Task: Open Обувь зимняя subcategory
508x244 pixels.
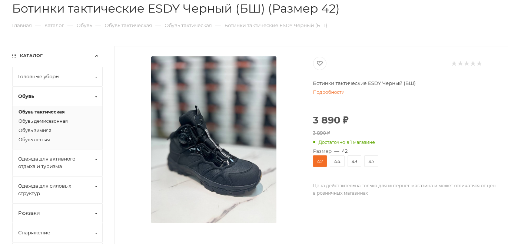Action: click(x=35, y=131)
